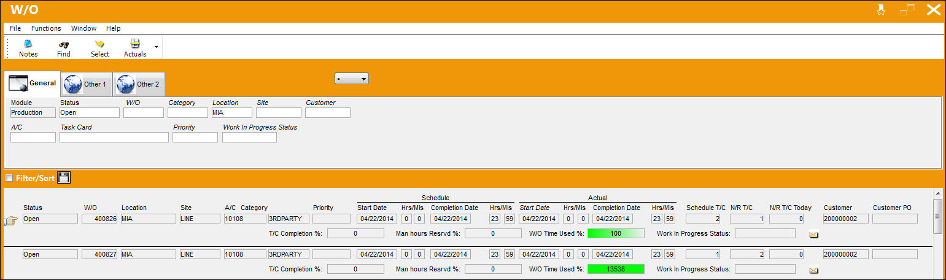The image size is (946, 280).
Task: Click the Location filter field showing MIA
Action: tap(232, 113)
